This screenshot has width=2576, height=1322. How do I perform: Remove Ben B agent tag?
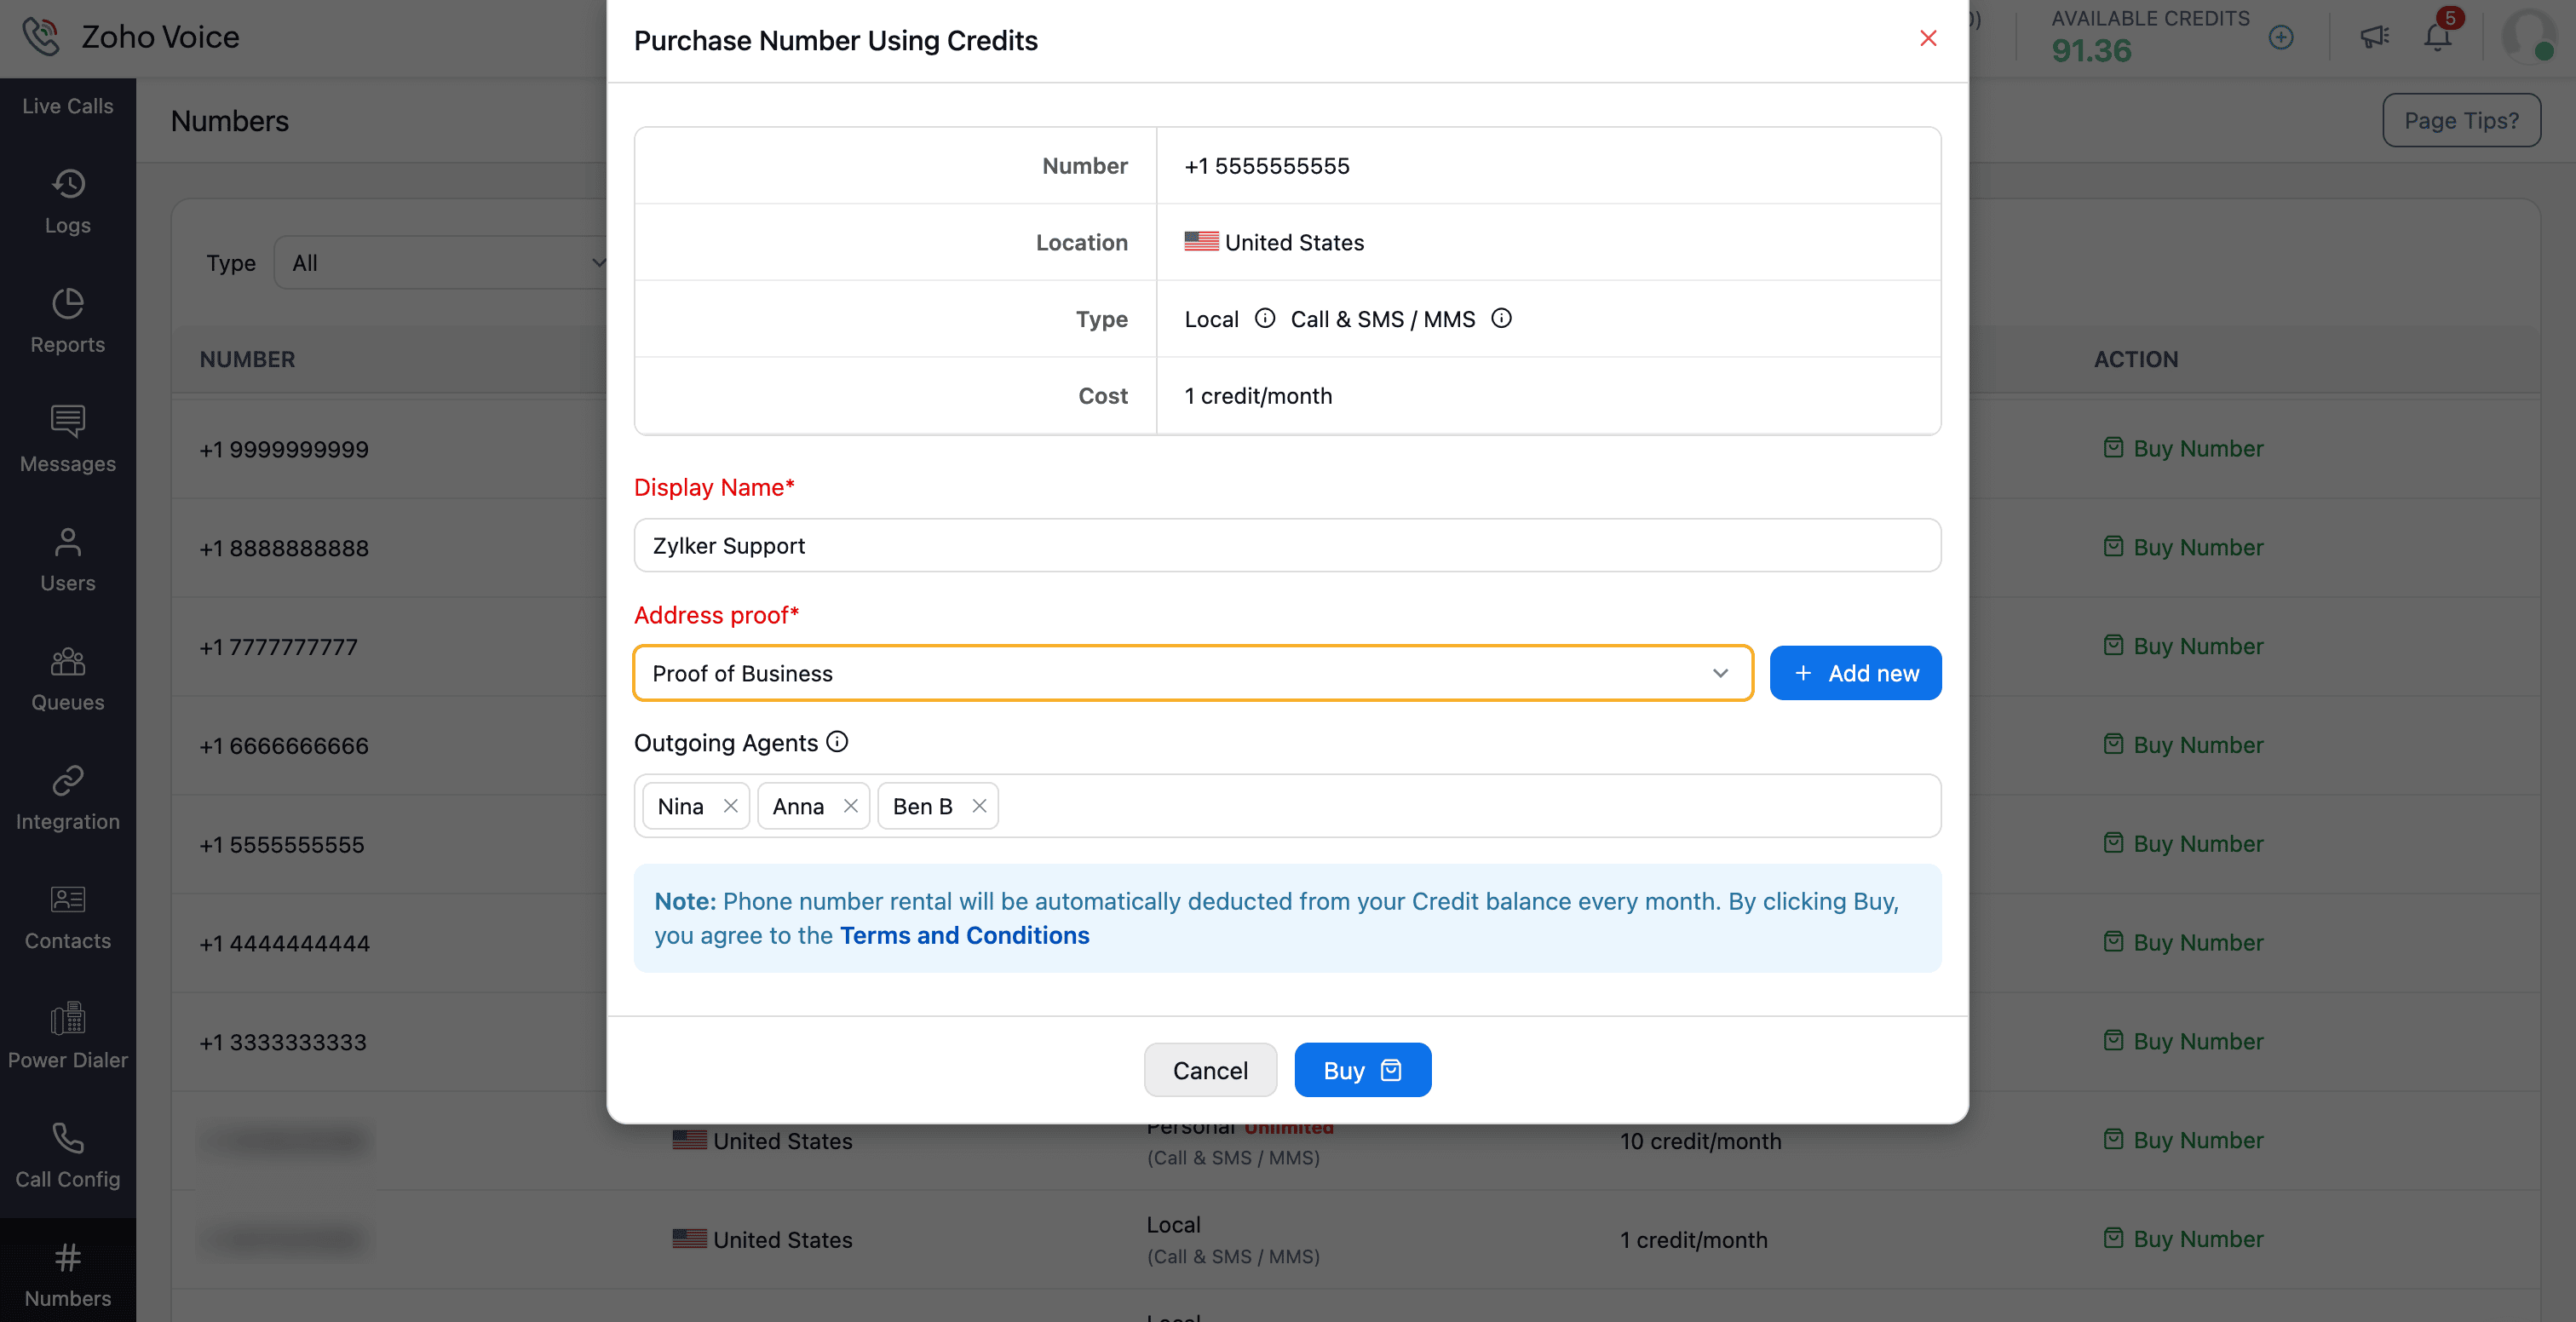(979, 806)
